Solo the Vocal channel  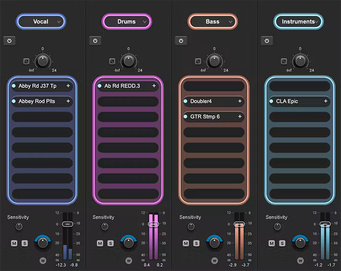pyautogui.click(x=24, y=243)
